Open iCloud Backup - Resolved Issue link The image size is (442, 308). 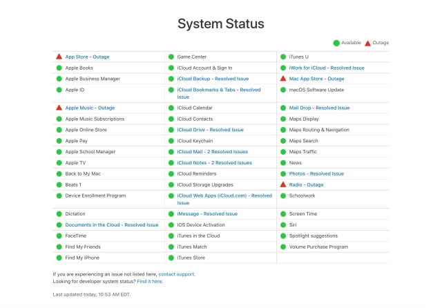(202, 79)
